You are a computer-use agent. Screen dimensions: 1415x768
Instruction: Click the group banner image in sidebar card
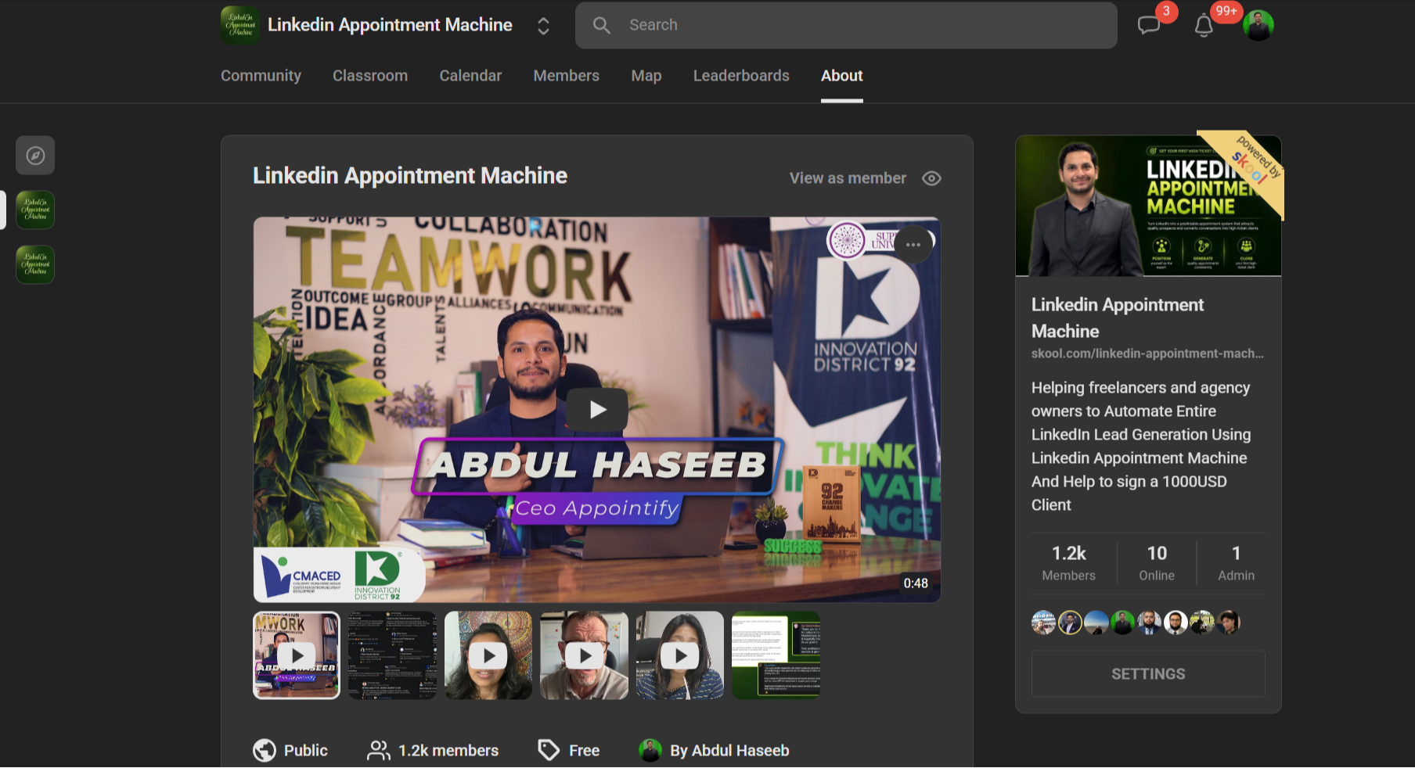[1148, 206]
